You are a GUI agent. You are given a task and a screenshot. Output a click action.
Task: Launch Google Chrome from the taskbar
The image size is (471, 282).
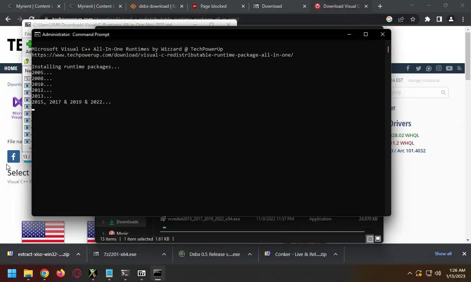point(45,273)
